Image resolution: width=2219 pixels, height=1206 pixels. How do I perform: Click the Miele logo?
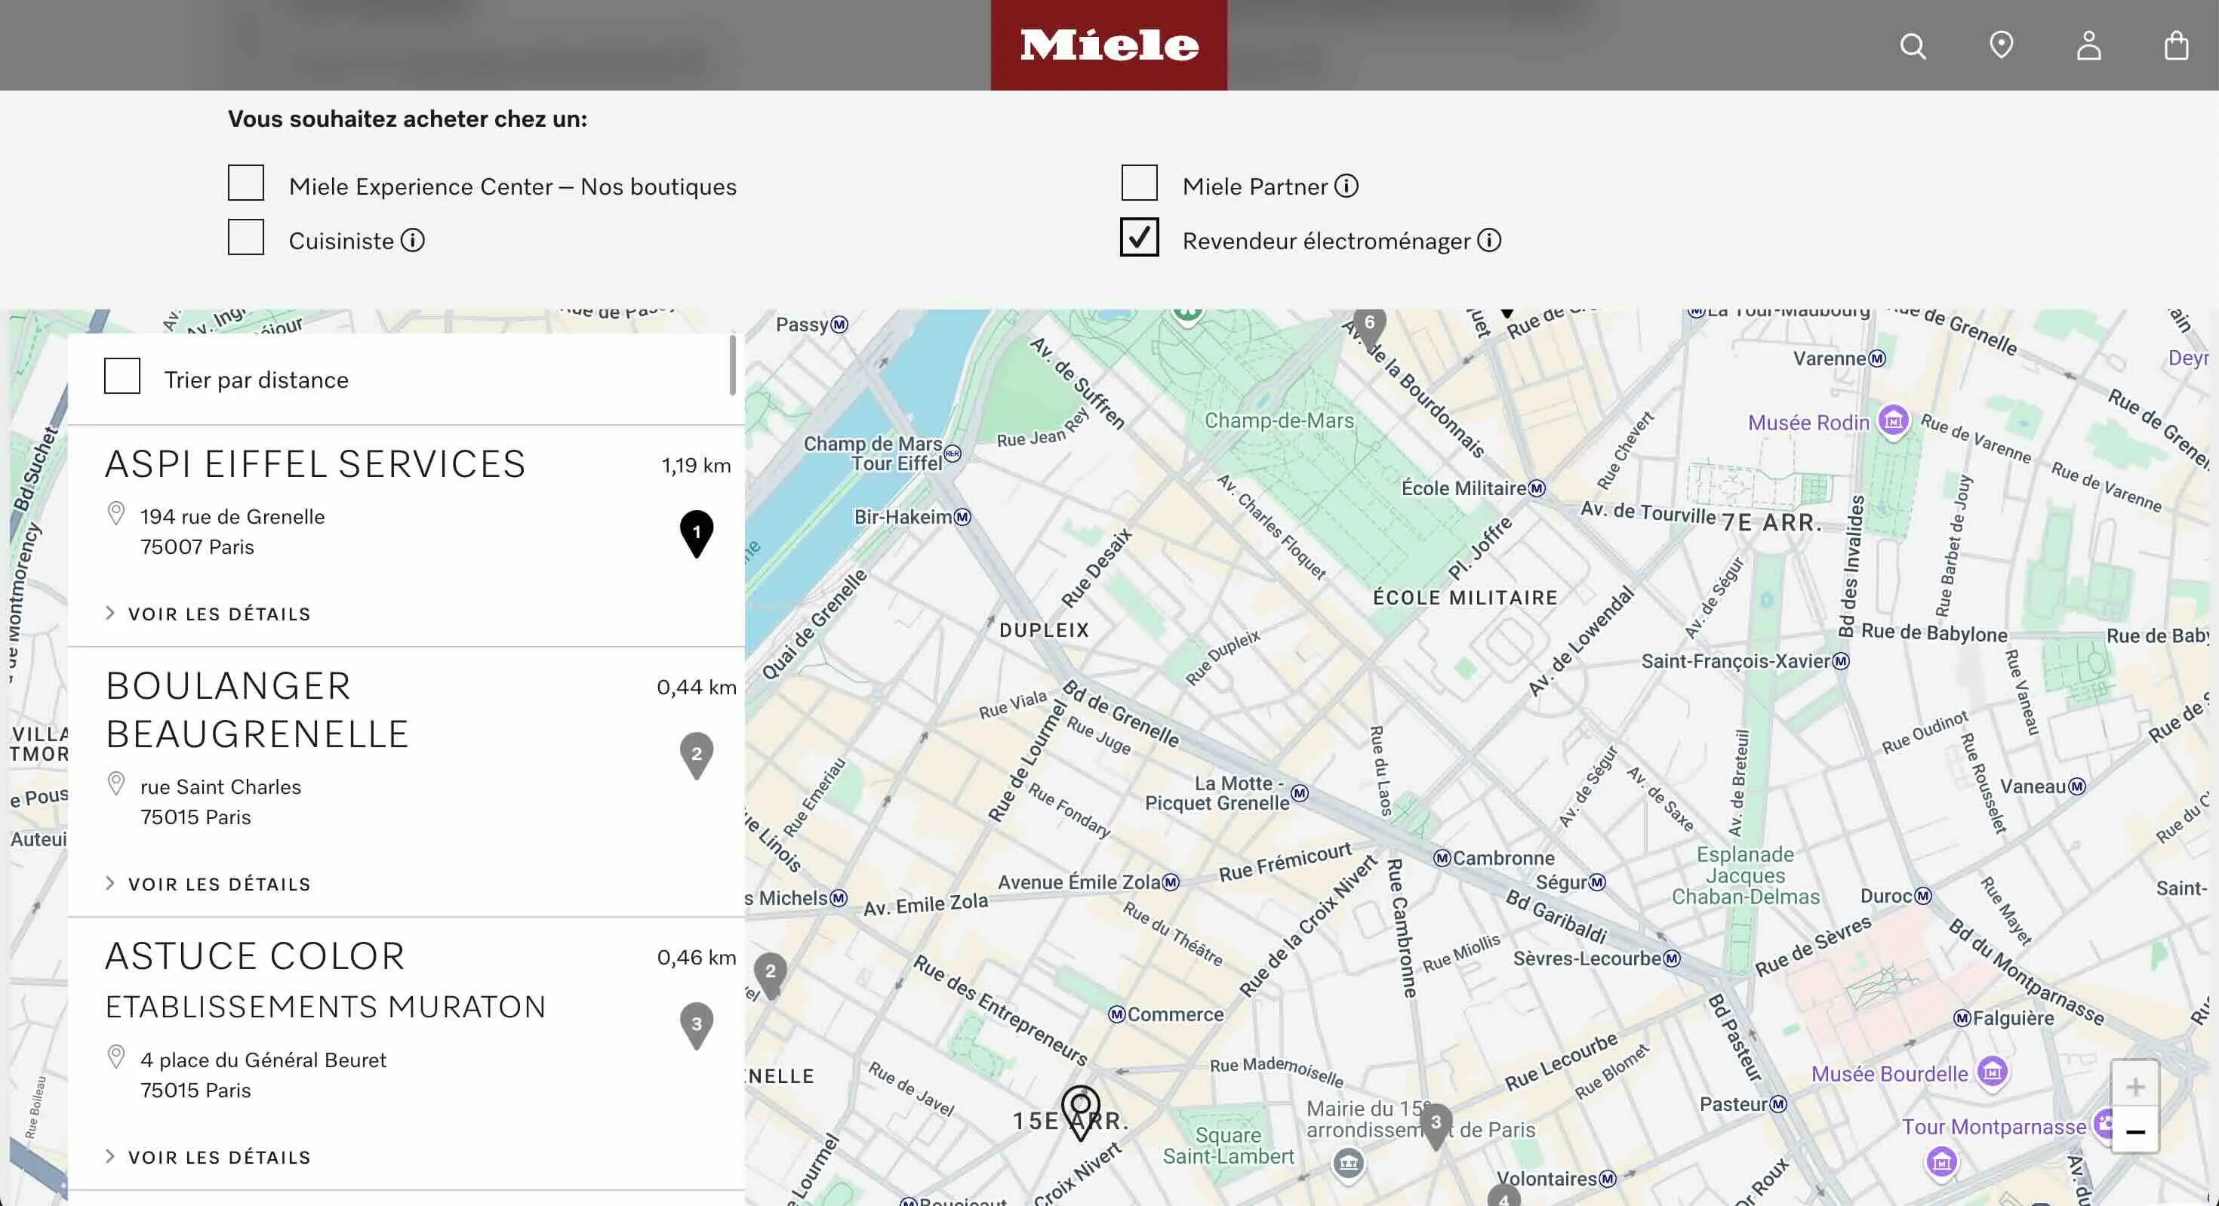click(1109, 45)
